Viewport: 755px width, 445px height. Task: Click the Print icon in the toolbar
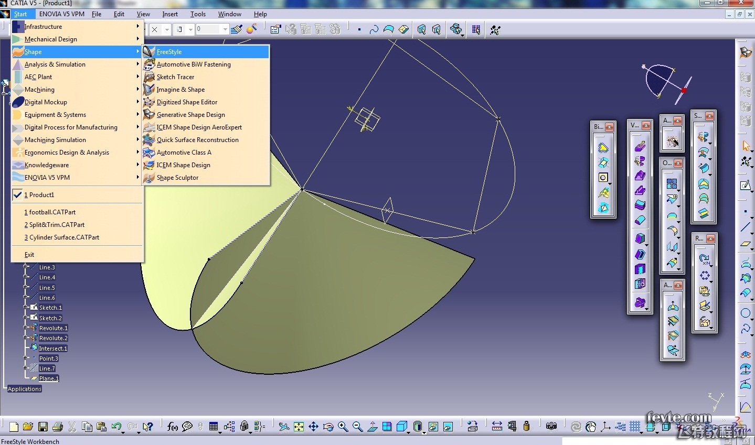58,427
